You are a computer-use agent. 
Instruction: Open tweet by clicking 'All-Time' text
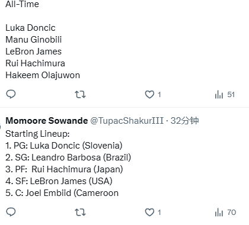pyautogui.click(x=22, y=4)
